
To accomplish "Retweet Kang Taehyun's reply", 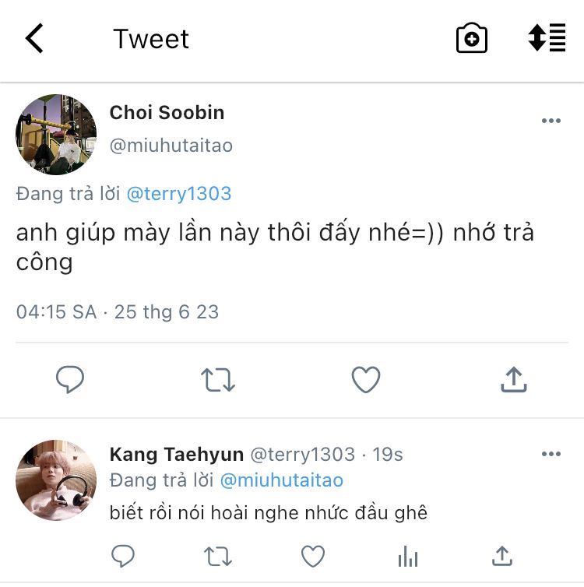I will point(217,556).
